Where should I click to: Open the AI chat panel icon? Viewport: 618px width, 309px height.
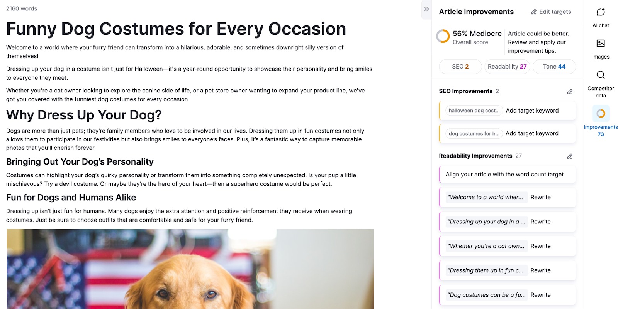(601, 12)
